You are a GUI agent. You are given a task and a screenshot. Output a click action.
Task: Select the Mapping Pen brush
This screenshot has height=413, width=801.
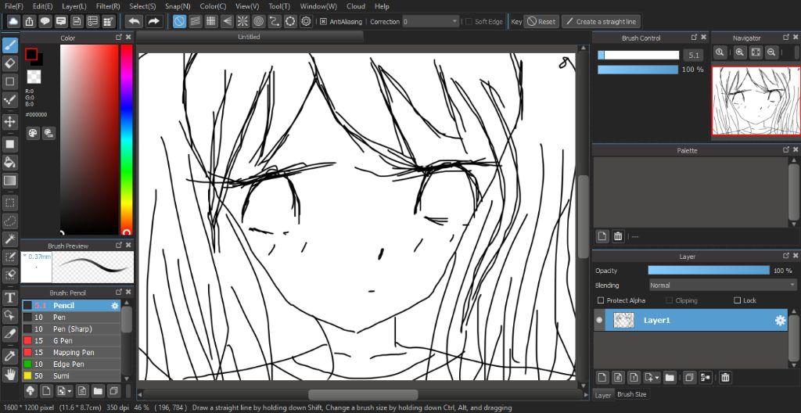click(x=71, y=353)
